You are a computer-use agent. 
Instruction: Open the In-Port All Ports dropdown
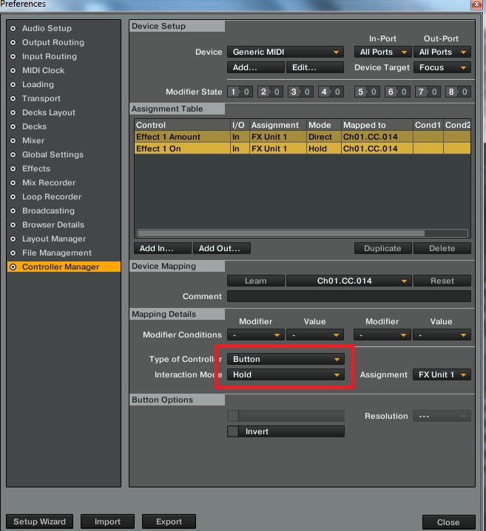click(383, 52)
